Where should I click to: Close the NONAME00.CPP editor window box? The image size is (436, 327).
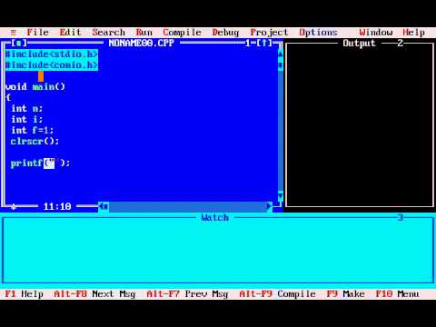click(19, 43)
